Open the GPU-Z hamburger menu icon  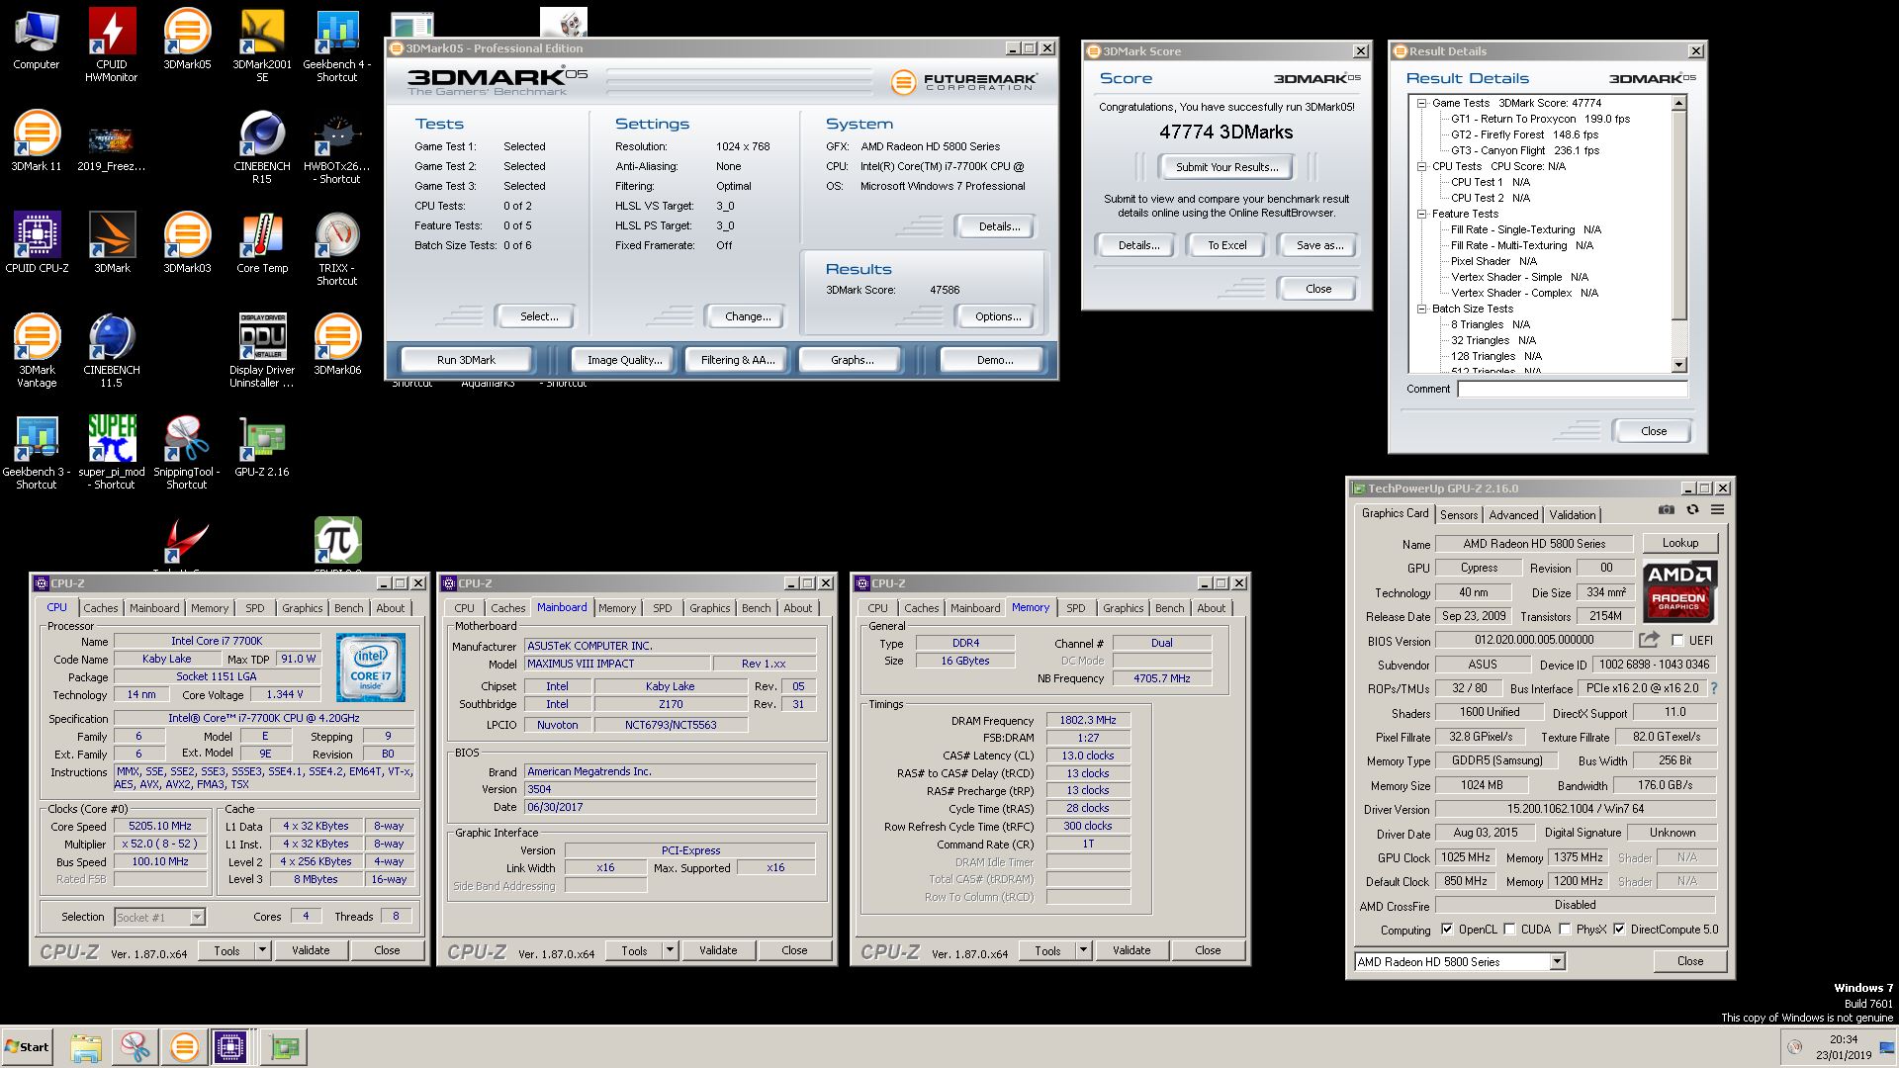[x=1718, y=510]
